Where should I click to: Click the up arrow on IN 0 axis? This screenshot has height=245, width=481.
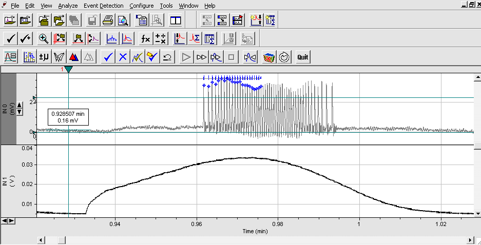pyautogui.click(x=20, y=105)
